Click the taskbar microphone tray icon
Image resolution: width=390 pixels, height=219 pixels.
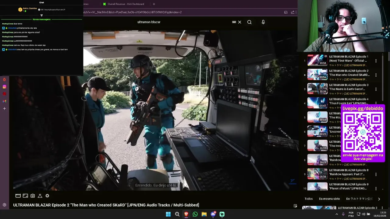[343, 214]
